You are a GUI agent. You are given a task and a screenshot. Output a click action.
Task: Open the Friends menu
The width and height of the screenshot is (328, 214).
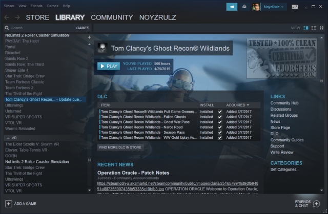coord(37,6)
